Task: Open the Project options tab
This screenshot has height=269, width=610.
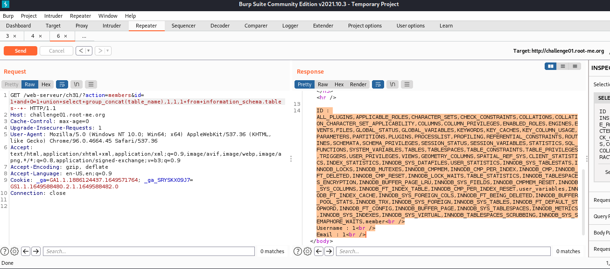Action: [x=365, y=26]
